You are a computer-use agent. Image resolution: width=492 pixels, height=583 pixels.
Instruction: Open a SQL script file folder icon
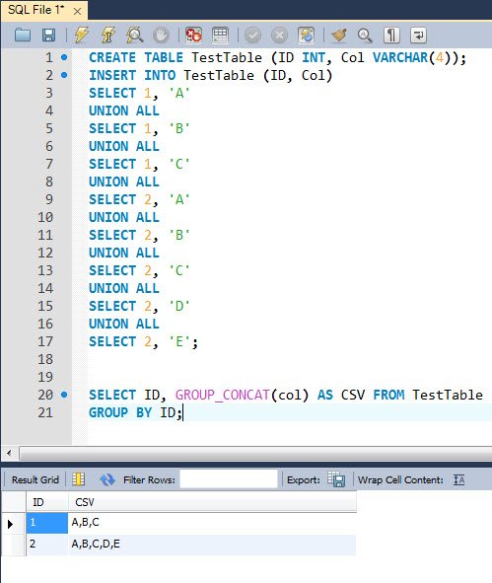pos(23,36)
